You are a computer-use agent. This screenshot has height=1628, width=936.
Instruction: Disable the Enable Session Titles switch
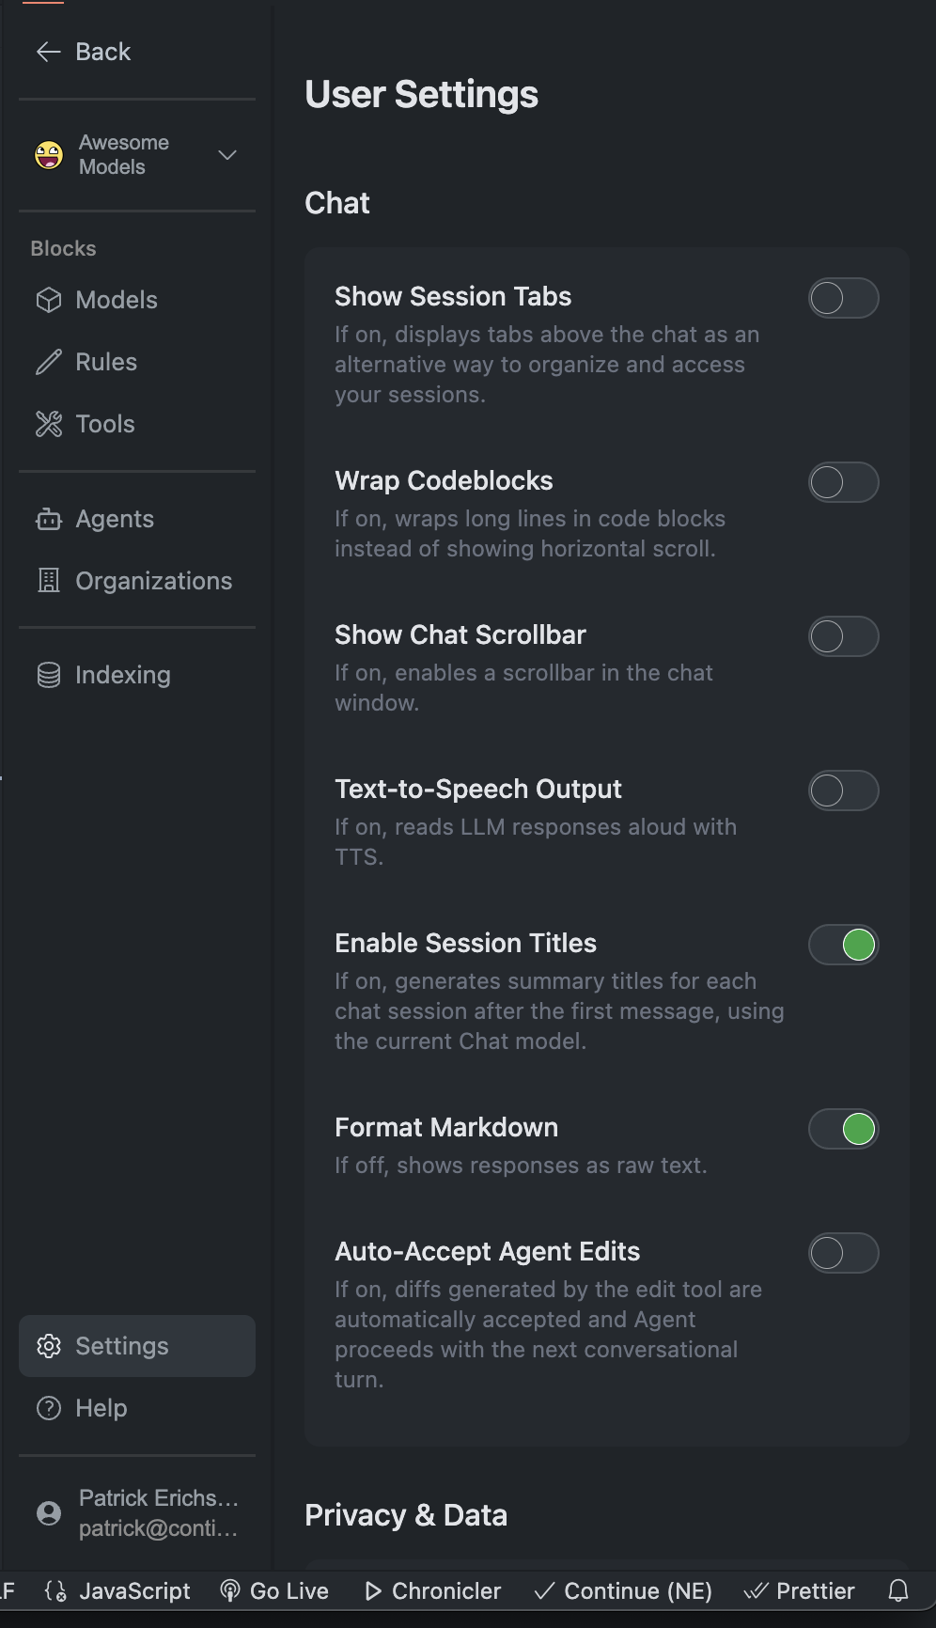[843, 945]
